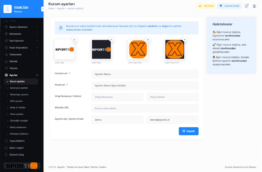The height and width of the screenshot is (172, 262).
Task: Click the Kaydet save button
Action: coord(189,131)
